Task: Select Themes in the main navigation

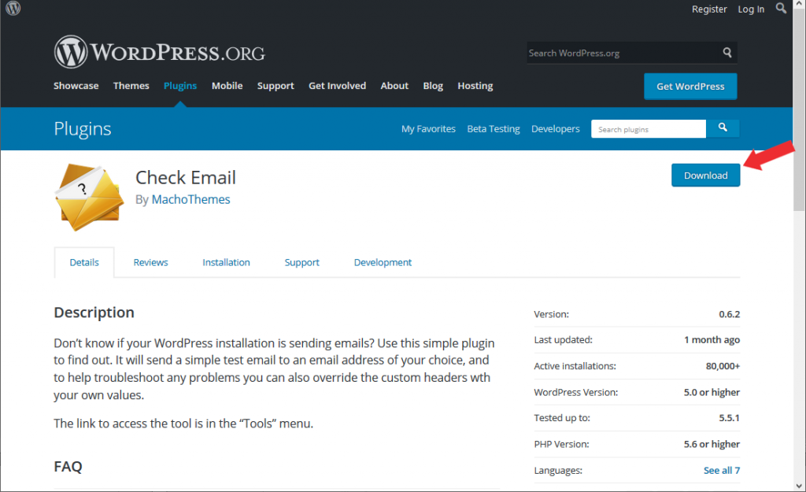Action: coord(131,86)
